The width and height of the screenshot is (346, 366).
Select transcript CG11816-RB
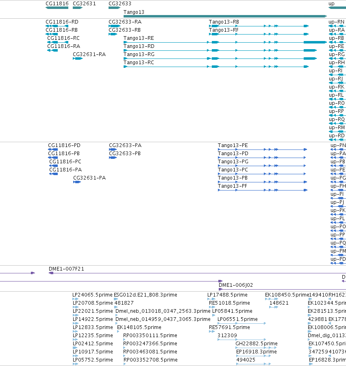pyautogui.click(x=61, y=30)
